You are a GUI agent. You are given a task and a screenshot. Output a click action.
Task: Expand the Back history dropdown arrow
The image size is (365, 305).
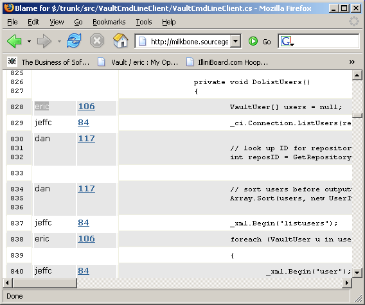[x=29, y=41]
